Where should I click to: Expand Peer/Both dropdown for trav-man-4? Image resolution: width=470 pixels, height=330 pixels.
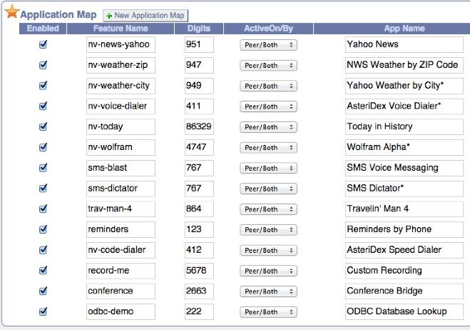point(268,209)
